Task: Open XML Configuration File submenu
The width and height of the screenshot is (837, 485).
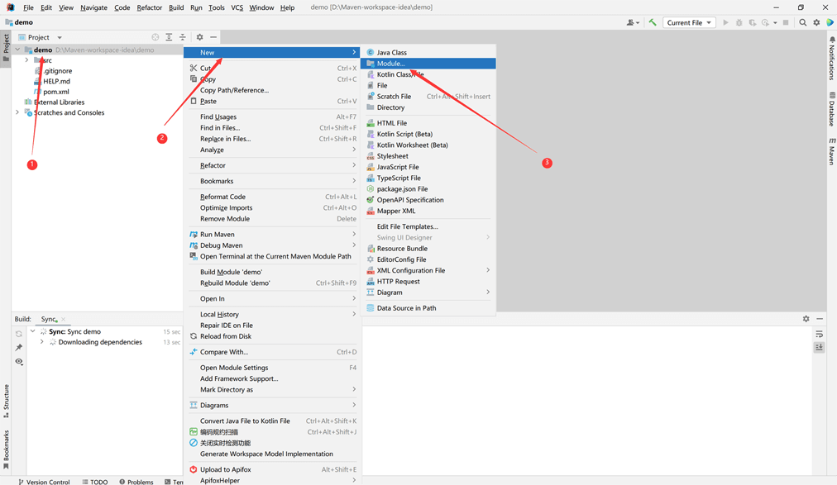Action: click(428, 270)
